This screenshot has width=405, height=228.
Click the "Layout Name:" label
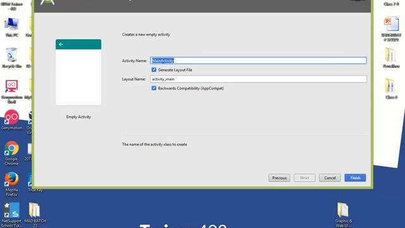pyautogui.click(x=134, y=79)
